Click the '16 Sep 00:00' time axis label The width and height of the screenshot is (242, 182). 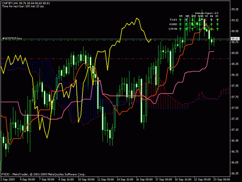pyautogui.click(x=144, y=180)
